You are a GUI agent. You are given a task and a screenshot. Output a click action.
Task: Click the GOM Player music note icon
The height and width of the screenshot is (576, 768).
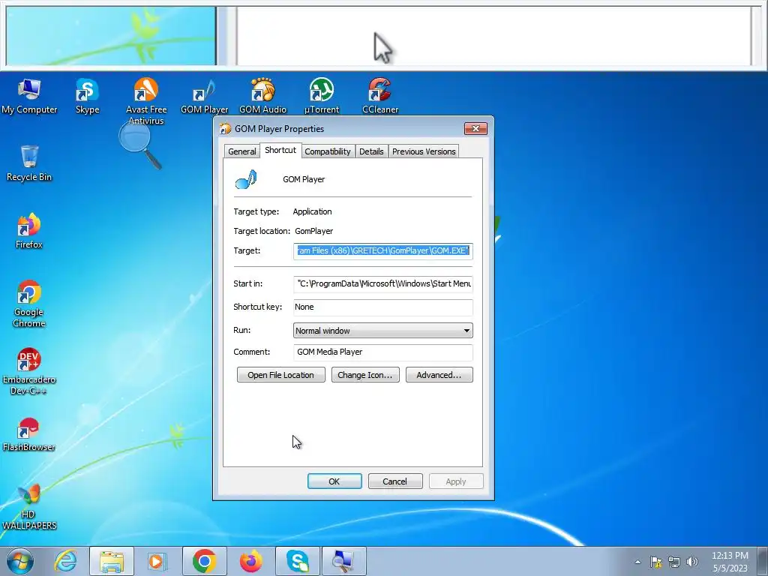coord(246,180)
